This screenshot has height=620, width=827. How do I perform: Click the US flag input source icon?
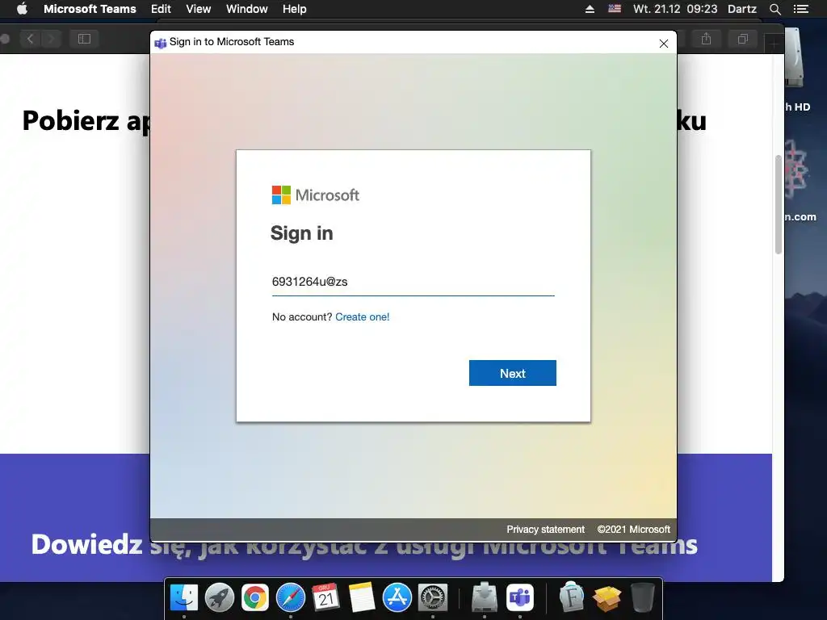[x=615, y=9]
